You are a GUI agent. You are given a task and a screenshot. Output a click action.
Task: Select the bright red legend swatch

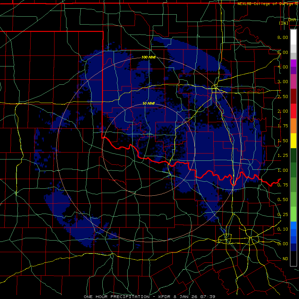pyautogui.click(x=293, y=111)
